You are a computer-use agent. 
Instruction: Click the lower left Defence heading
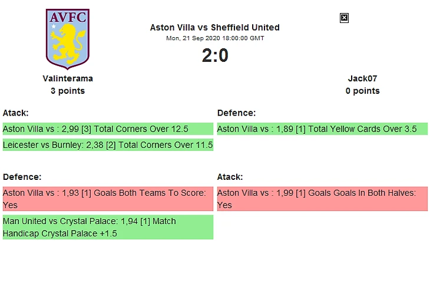click(x=22, y=177)
